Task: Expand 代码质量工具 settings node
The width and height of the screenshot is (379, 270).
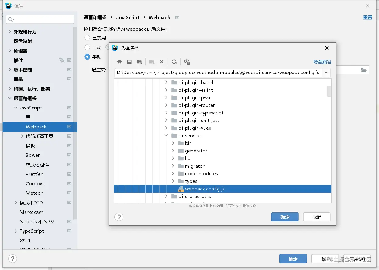Action: pyautogui.click(x=22, y=136)
